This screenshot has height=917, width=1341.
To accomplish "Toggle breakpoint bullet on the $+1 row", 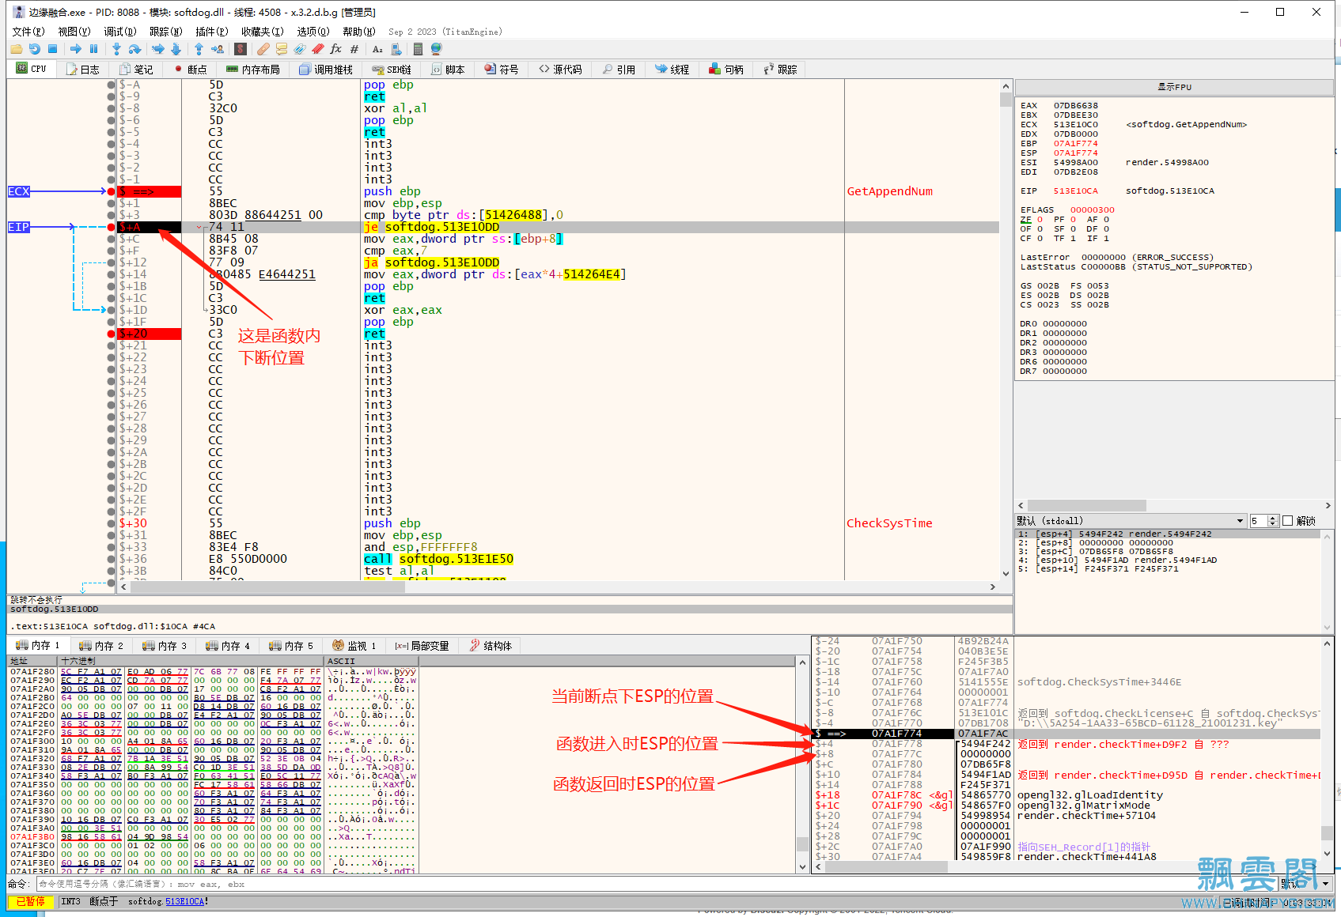I will point(111,203).
